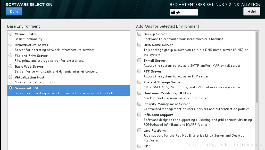Tick the Java Platform checkbox
The height and width of the screenshot is (150, 265).
point(139,130)
